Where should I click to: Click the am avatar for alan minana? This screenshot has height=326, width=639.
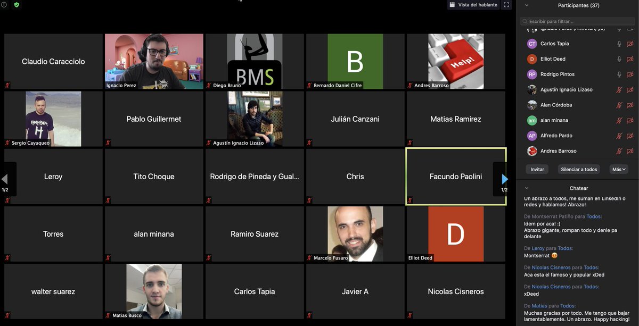coord(531,121)
